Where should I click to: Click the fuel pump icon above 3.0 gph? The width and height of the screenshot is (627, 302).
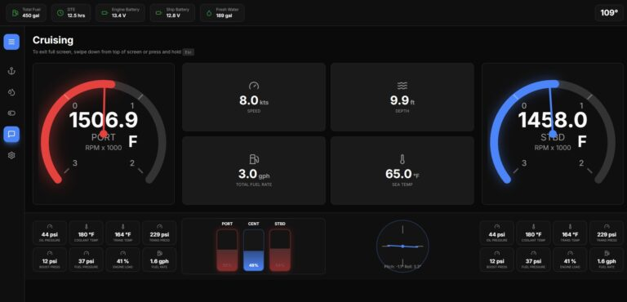point(254,159)
